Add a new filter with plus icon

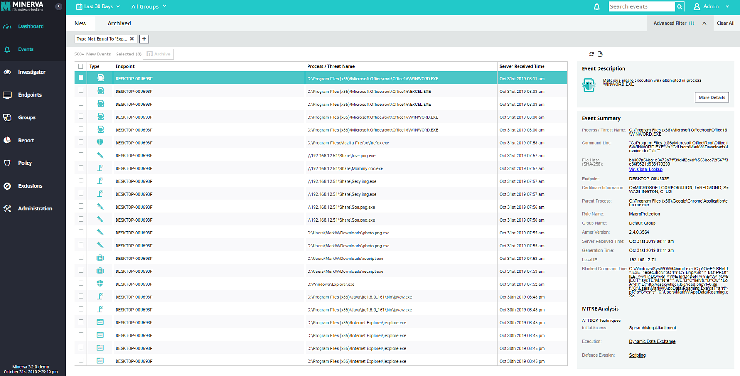(x=144, y=39)
